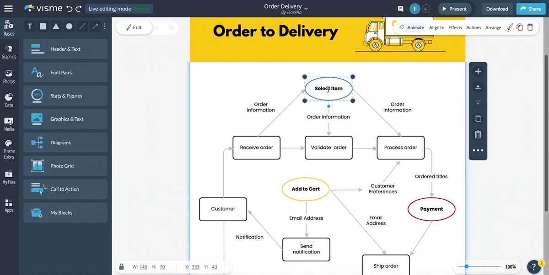The width and height of the screenshot is (549, 275).
Task: Open the more options menu on the right panel
Action: 478,150
